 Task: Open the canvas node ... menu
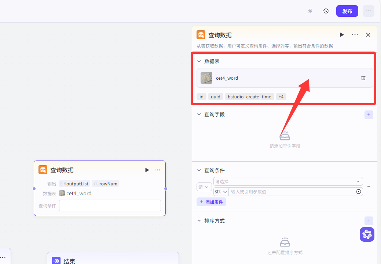point(158,170)
